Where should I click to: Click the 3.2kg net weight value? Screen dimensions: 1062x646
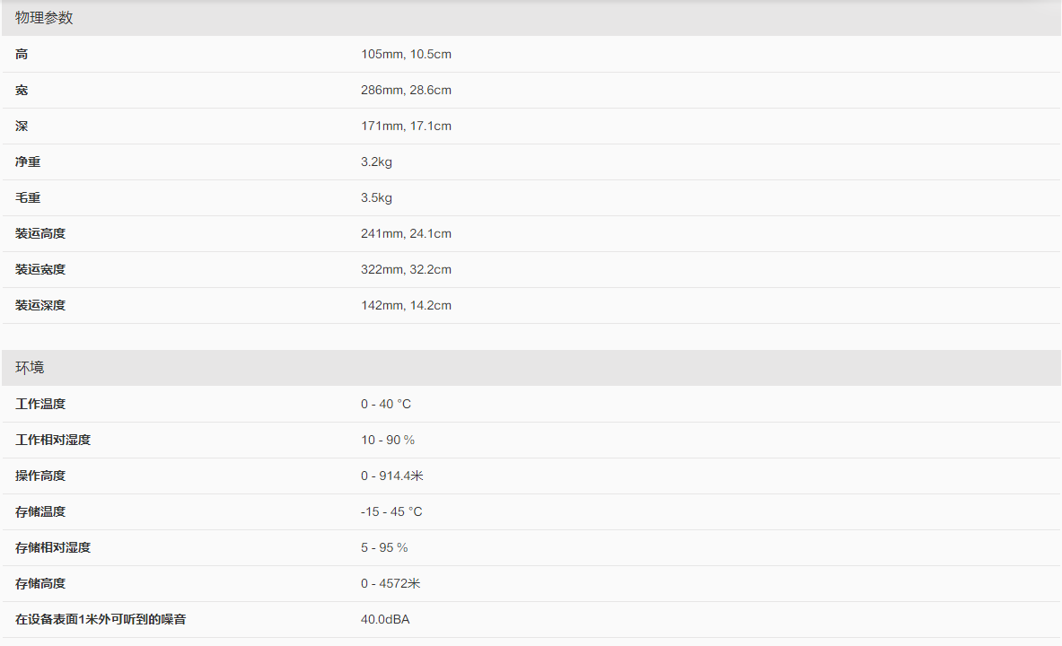(376, 162)
